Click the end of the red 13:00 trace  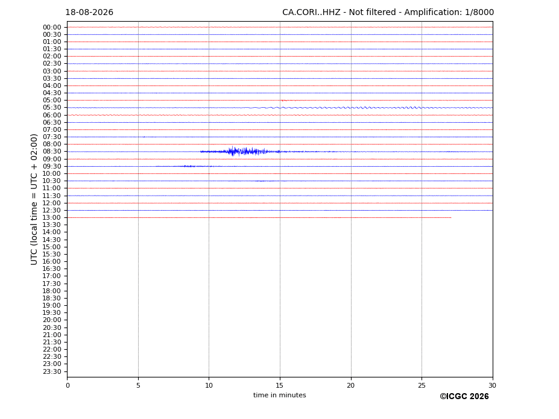click(451, 217)
